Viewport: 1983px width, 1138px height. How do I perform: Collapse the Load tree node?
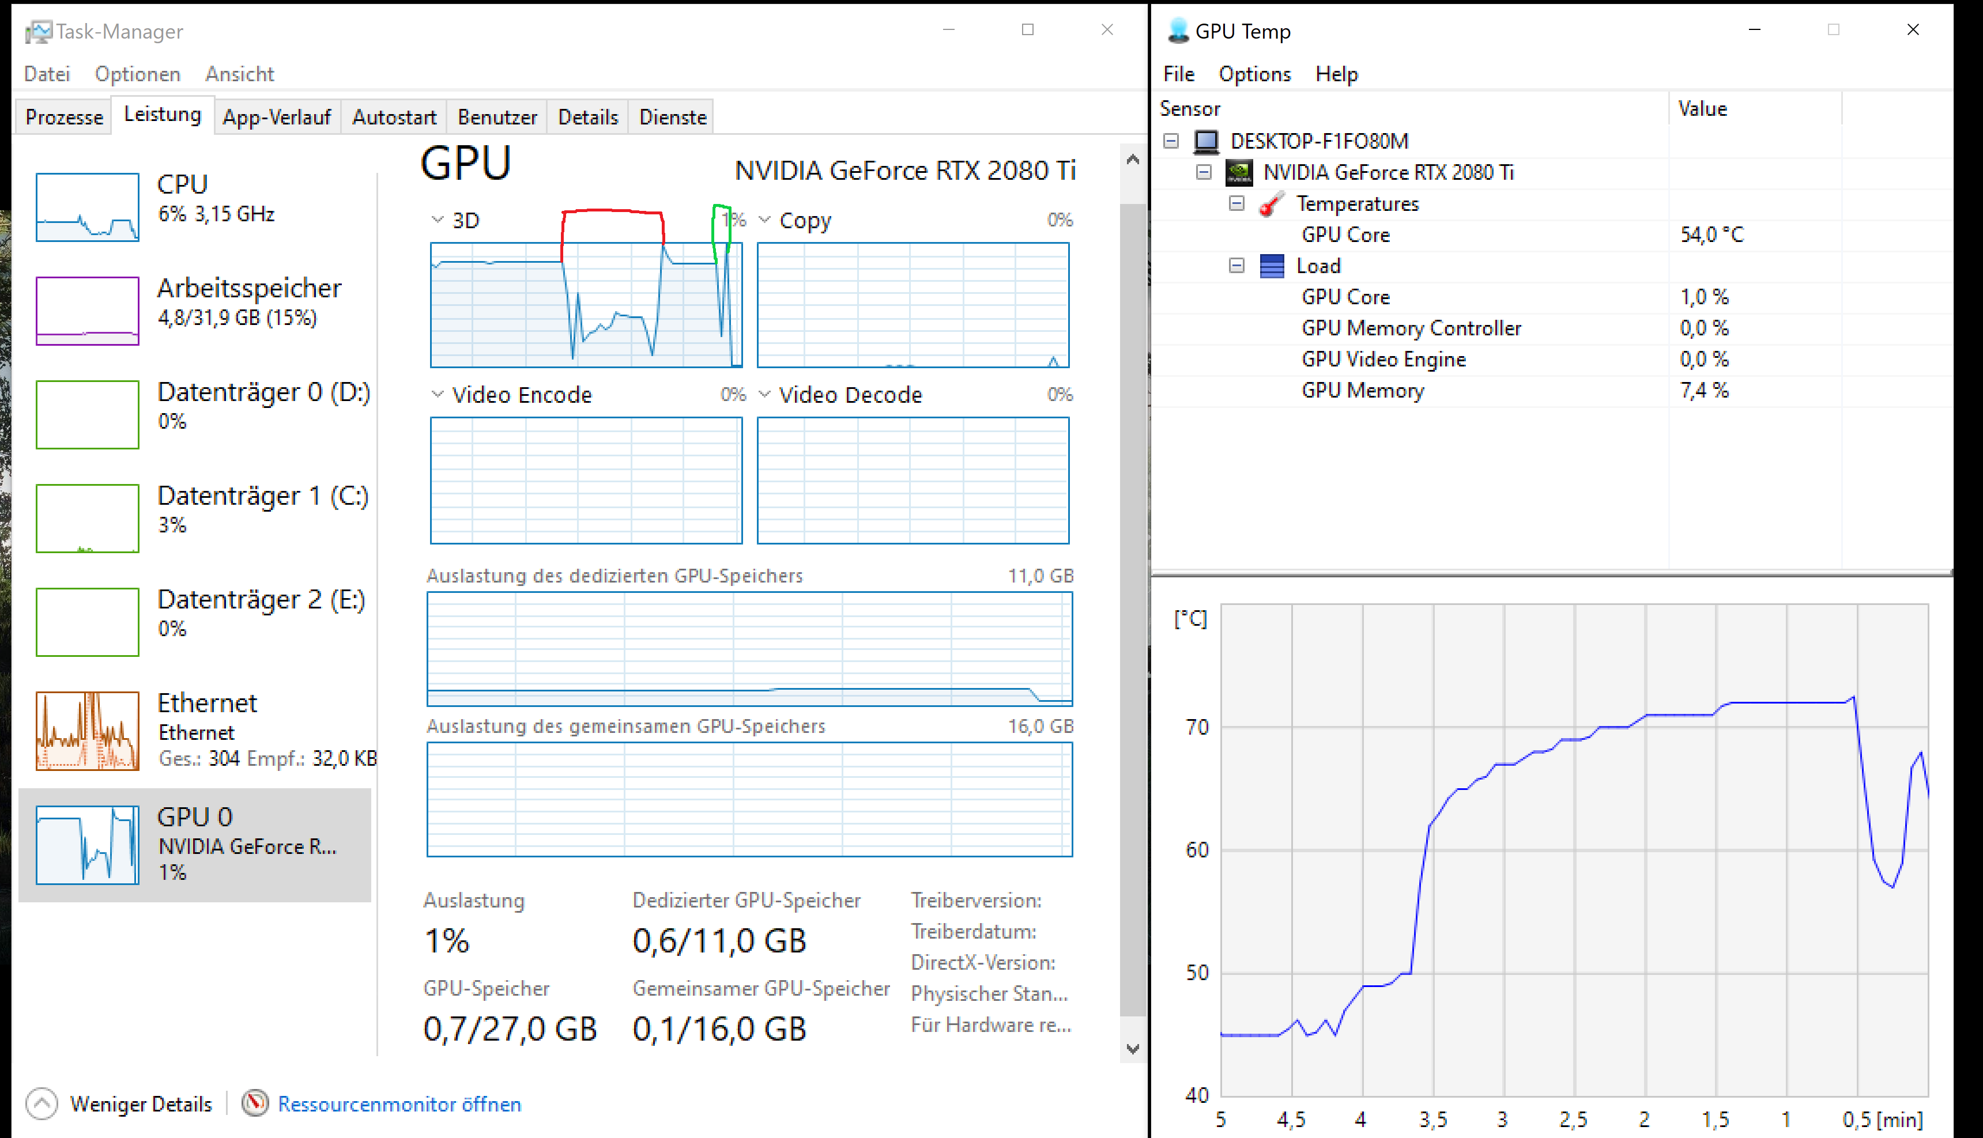1236,266
